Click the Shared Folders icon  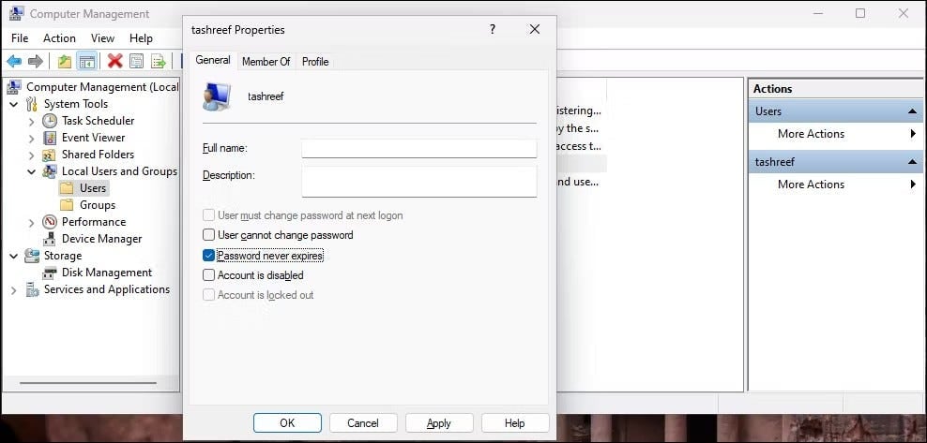tap(50, 155)
